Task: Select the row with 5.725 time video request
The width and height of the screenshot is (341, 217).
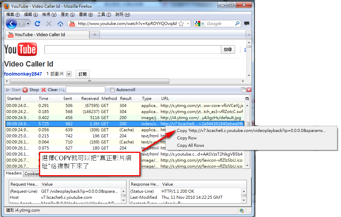Action: tap(125, 124)
